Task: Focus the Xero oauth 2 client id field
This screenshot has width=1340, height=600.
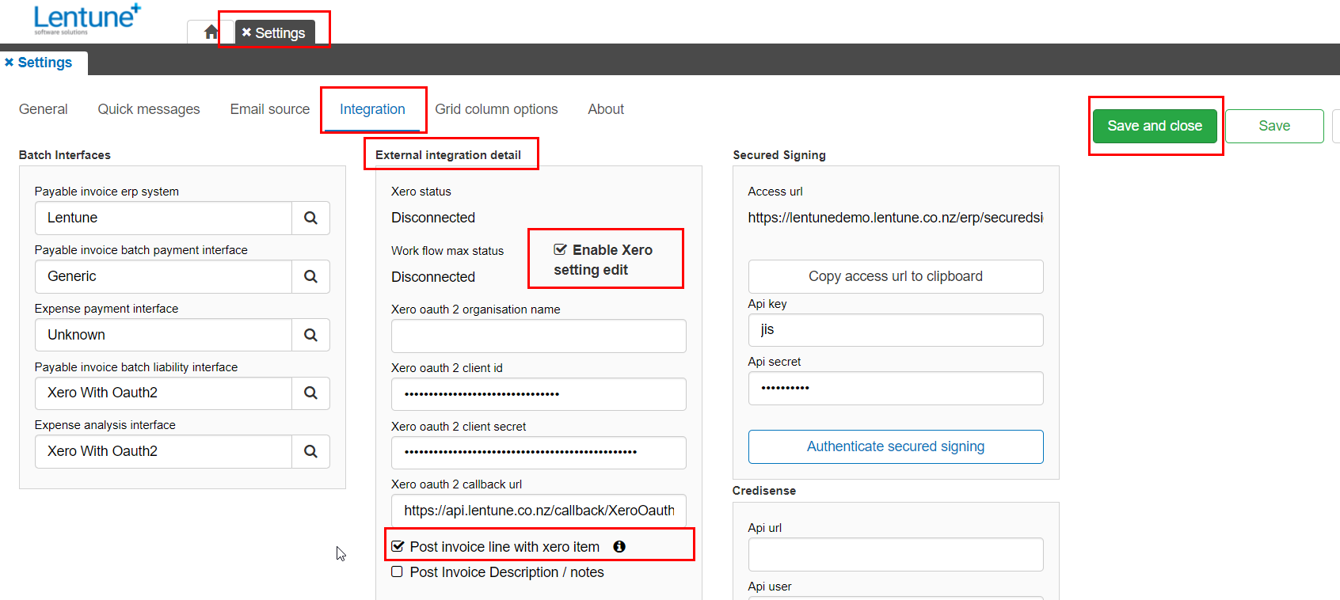Action: pos(539,394)
